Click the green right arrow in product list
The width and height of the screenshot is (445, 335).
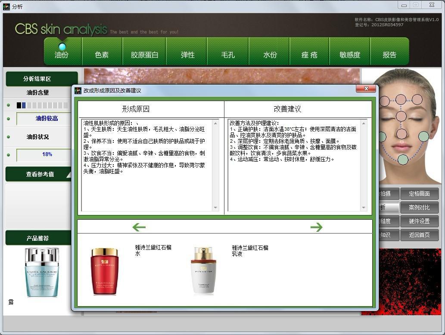click(x=316, y=227)
